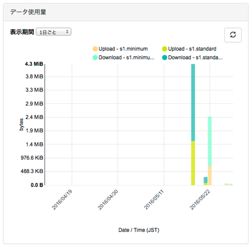Click the 1.9 MiB axis value
The width and height of the screenshot is (252, 247).
(34, 131)
